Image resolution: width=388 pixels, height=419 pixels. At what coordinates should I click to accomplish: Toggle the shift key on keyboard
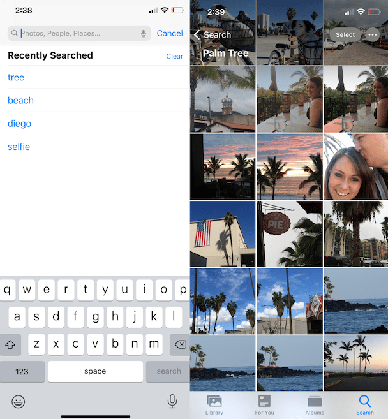(10, 344)
